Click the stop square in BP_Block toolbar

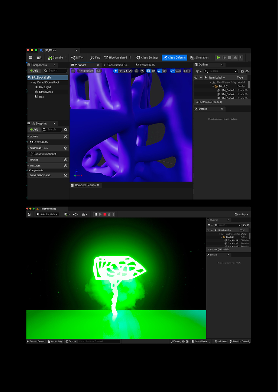(x=230, y=57)
